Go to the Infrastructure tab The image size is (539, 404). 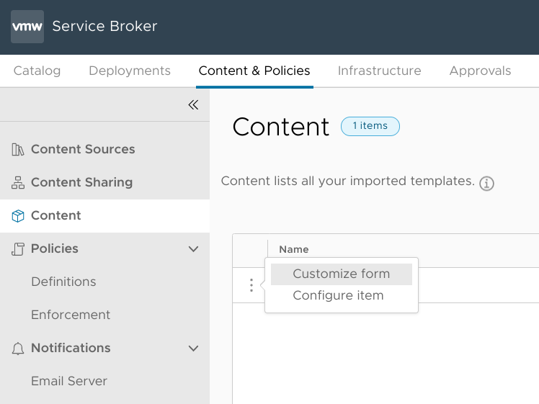pyautogui.click(x=379, y=71)
